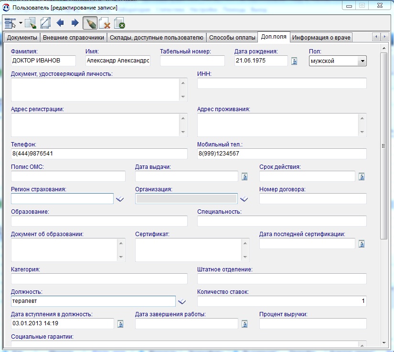Open calendar for Дата завершения работы
Viewport: 394px width, 352px height.
point(245,324)
